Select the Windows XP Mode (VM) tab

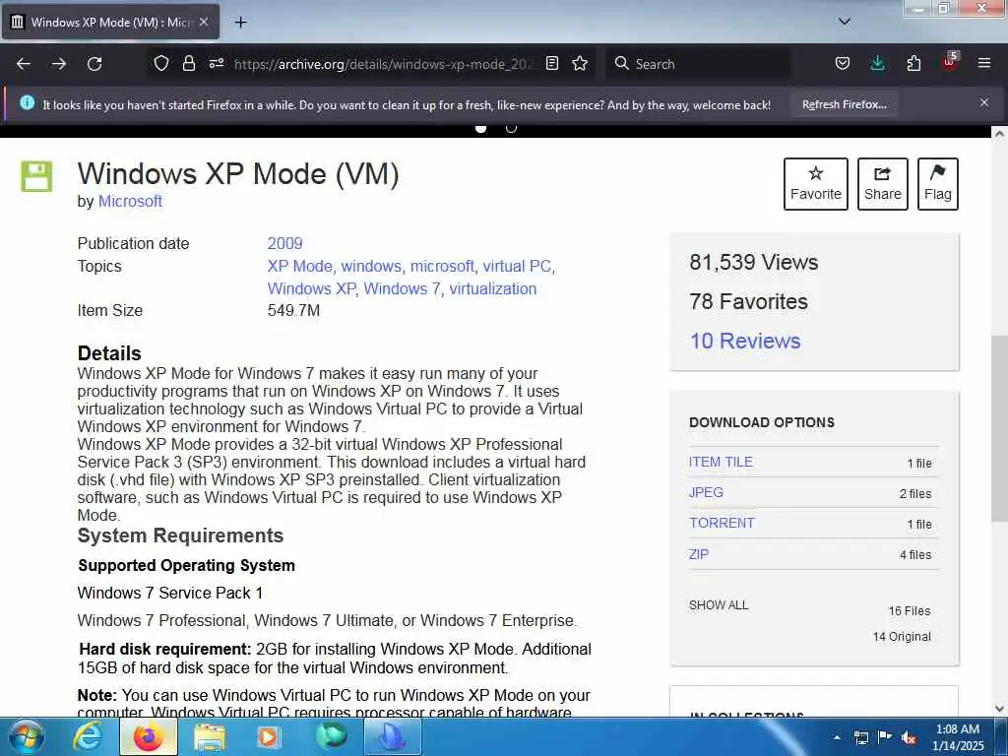(110, 22)
